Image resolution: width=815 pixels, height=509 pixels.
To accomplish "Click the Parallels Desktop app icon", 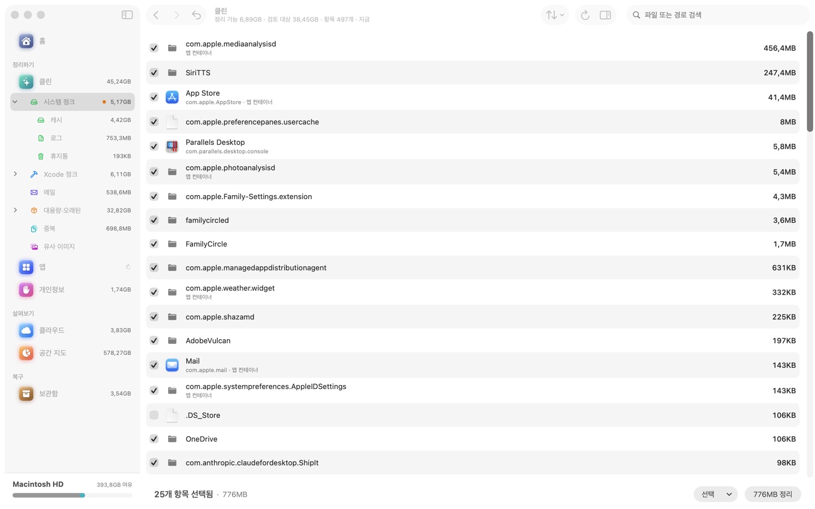I will pos(172,146).
